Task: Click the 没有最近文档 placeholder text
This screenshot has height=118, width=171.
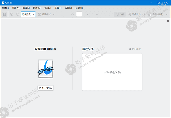Action: pyautogui.click(x=112, y=72)
